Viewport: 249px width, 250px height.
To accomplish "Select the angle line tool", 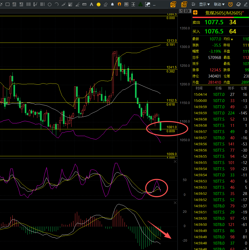I will 77,5.
